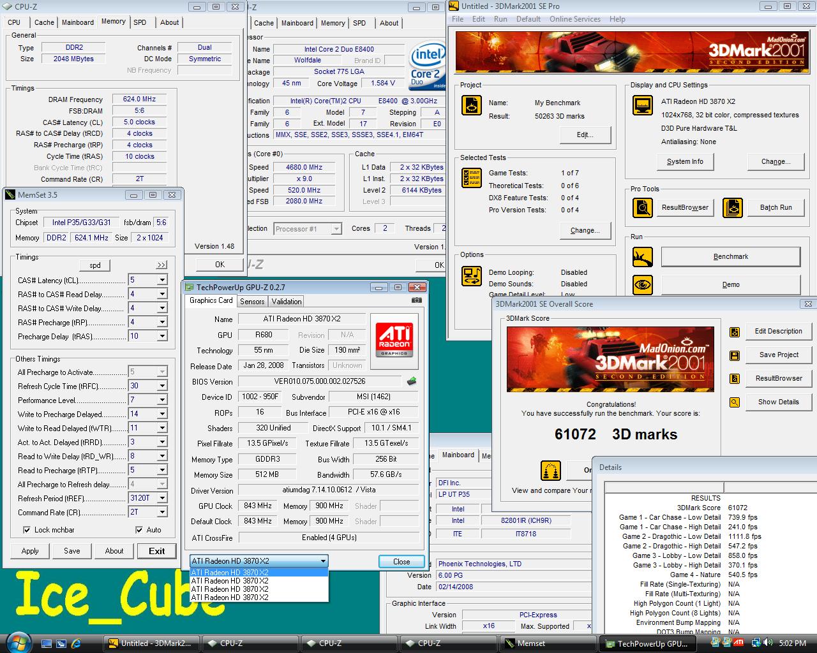This screenshot has width=817, height=653.
Task: Open the Windows Start orb
Action: pos(17,642)
